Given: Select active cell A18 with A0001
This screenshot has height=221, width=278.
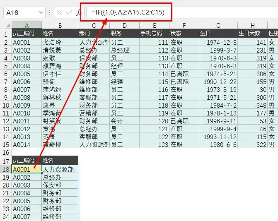Looking at the screenshot, I should (x=27, y=169).
